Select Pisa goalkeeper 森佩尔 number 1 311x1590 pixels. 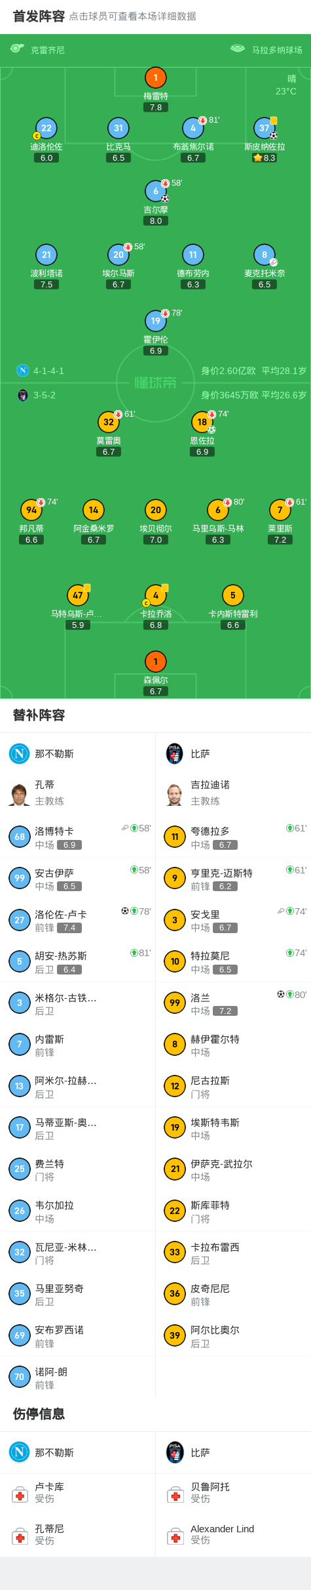(155, 661)
